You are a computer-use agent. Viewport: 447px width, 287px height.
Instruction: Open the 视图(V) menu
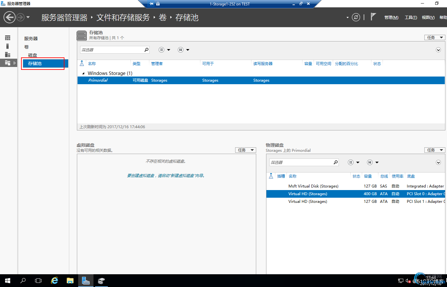tap(428, 18)
